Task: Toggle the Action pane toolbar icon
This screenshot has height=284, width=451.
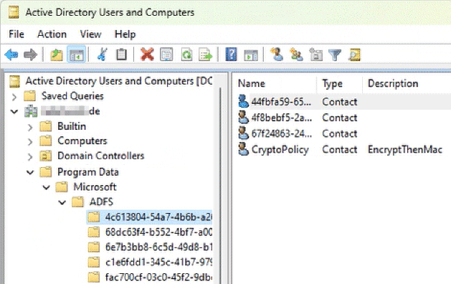Action: [x=251, y=55]
